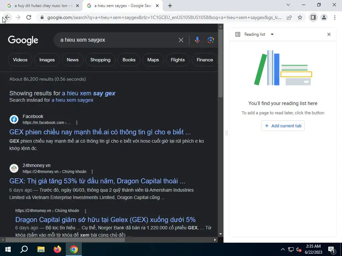Open Windows taskbar search
Viewport: 342px width, 256px height.
[x=24, y=249]
